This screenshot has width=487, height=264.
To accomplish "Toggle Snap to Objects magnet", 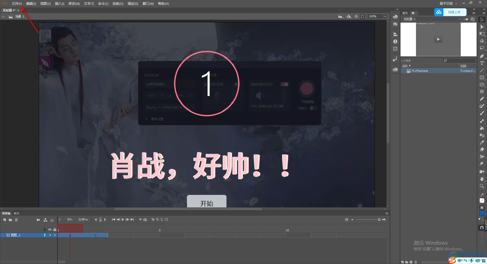I will click(482, 228).
